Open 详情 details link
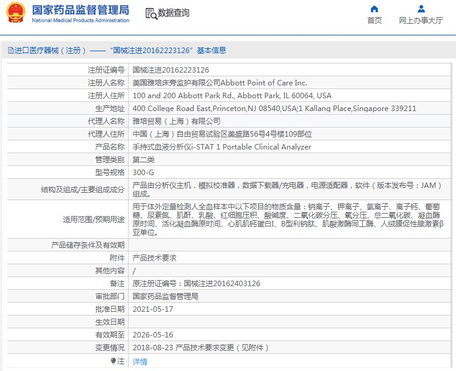This screenshot has height=371, width=456. 140,361
